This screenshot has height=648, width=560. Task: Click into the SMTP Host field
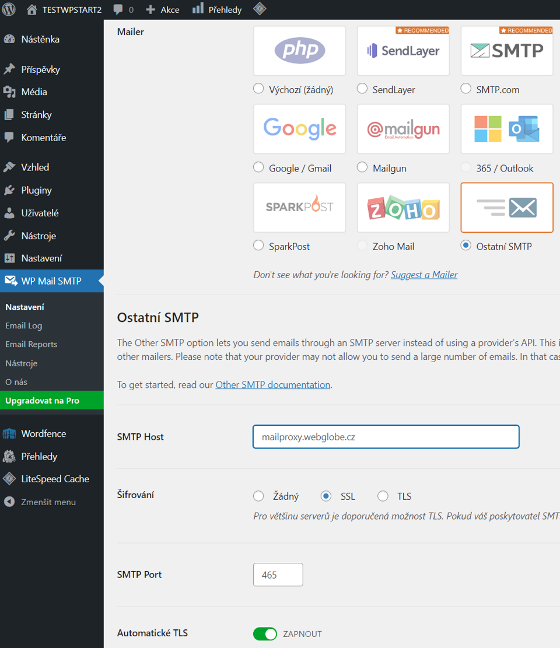[x=386, y=437]
